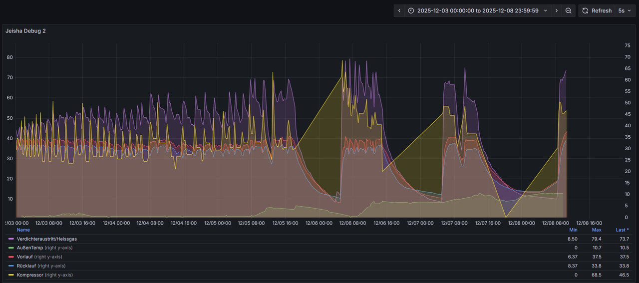The image size is (639, 283).
Task: Shift time range backward with left arrow
Action: click(399, 10)
